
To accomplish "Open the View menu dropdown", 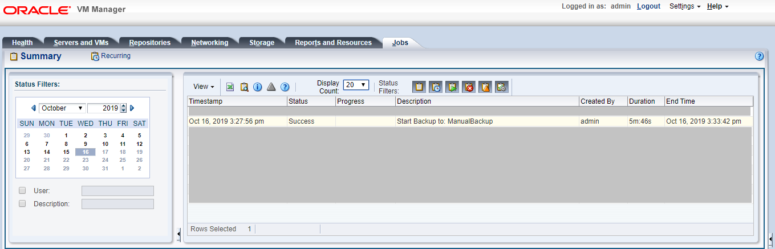I will [204, 87].
